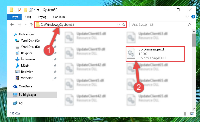The height and width of the screenshot is (122, 200).
Task: Click the Back navigation arrow
Action: 12,24
